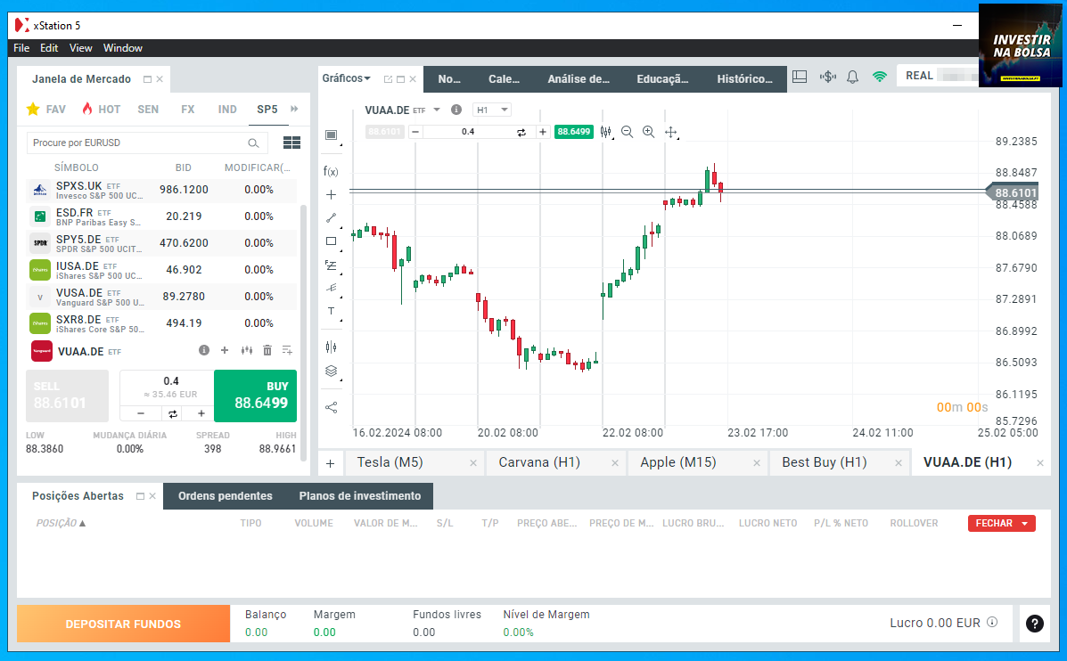Click the green BUY 88.6499 button
This screenshot has width=1067, height=661.
[x=255, y=396]
